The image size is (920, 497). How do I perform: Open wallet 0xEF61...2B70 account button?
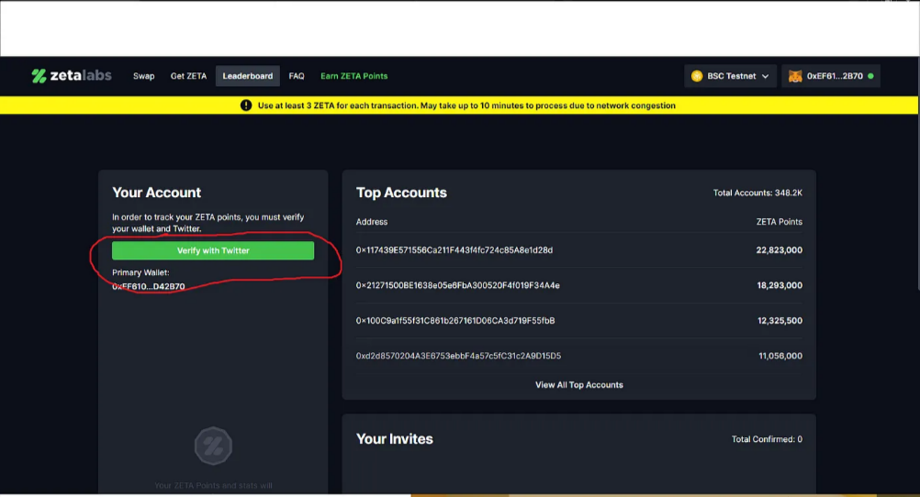click(831, 76)
